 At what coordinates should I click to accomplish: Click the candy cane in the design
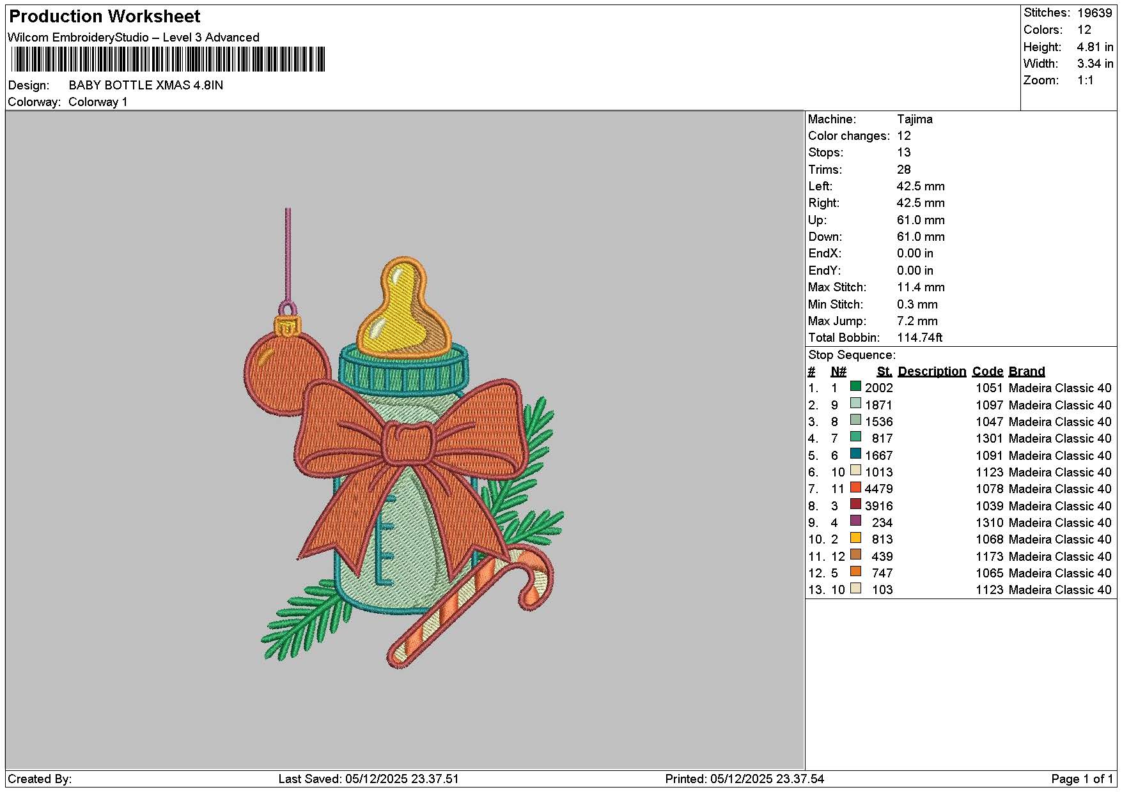coord(471,606)
